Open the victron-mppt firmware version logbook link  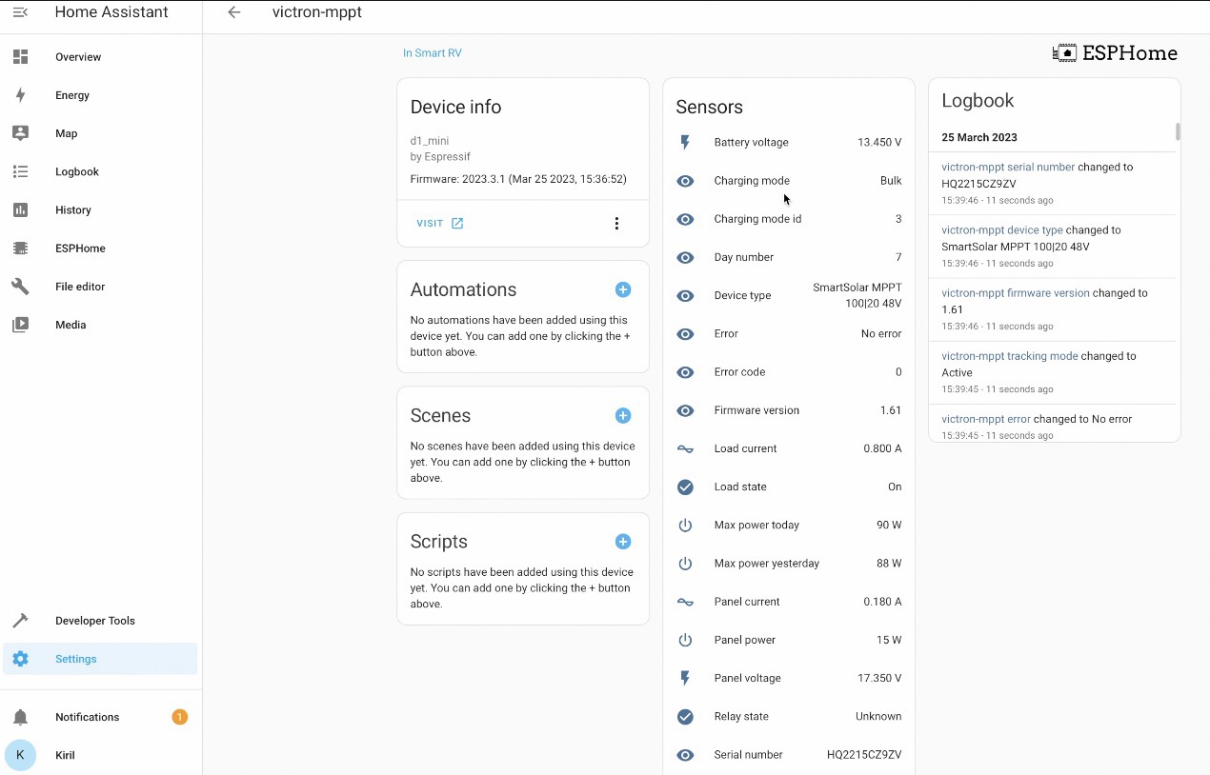[1016, 293]
